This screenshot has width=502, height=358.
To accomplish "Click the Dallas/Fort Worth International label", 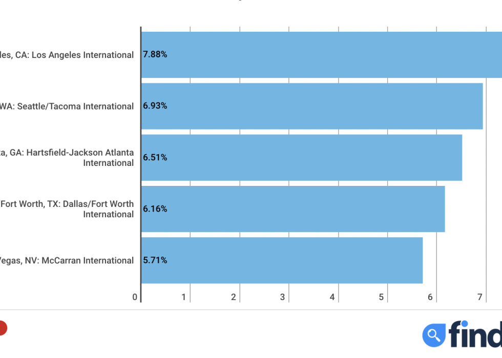I will click(x=67, y=209).
